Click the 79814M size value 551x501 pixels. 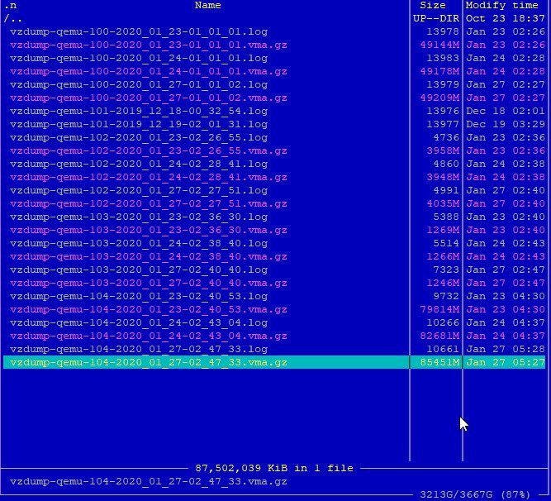point(439,310)
